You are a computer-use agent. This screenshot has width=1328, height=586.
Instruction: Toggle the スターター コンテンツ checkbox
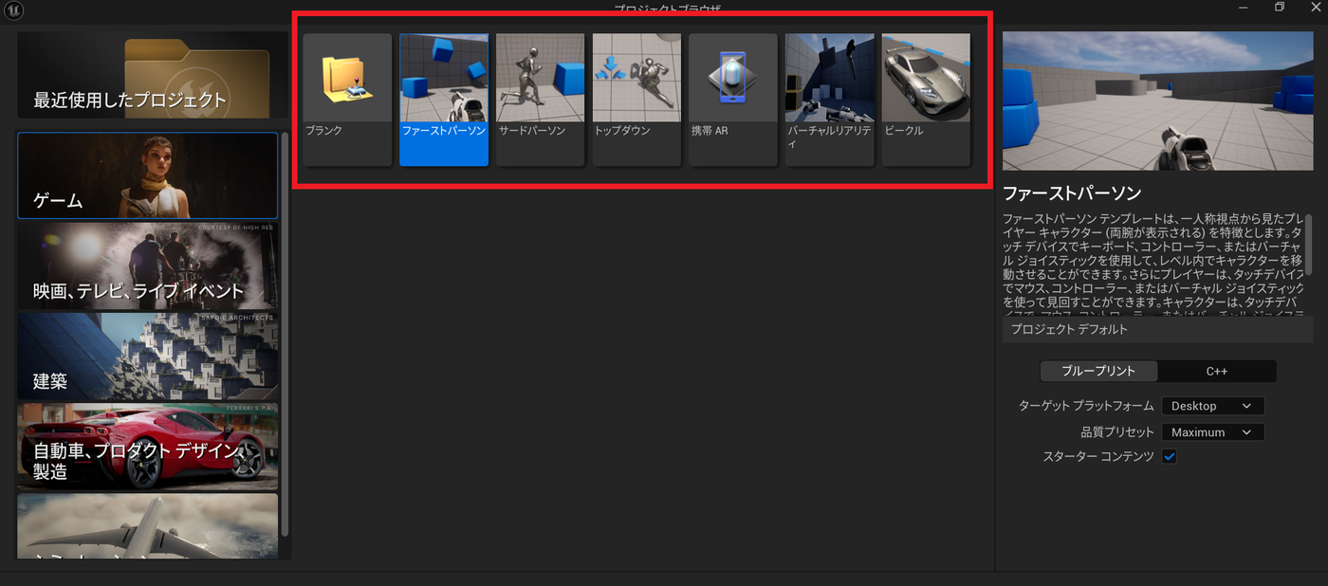(x=1170, y=456)
